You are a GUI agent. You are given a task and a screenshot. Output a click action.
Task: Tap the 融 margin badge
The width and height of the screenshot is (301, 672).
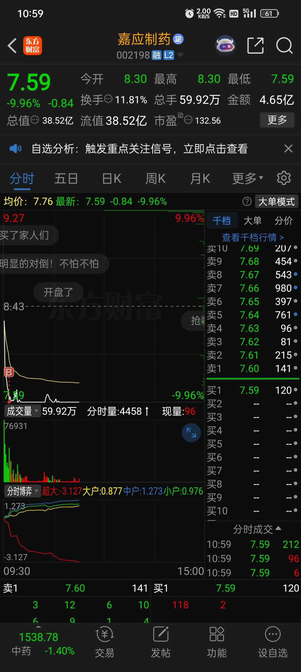(x=156, y=55)
